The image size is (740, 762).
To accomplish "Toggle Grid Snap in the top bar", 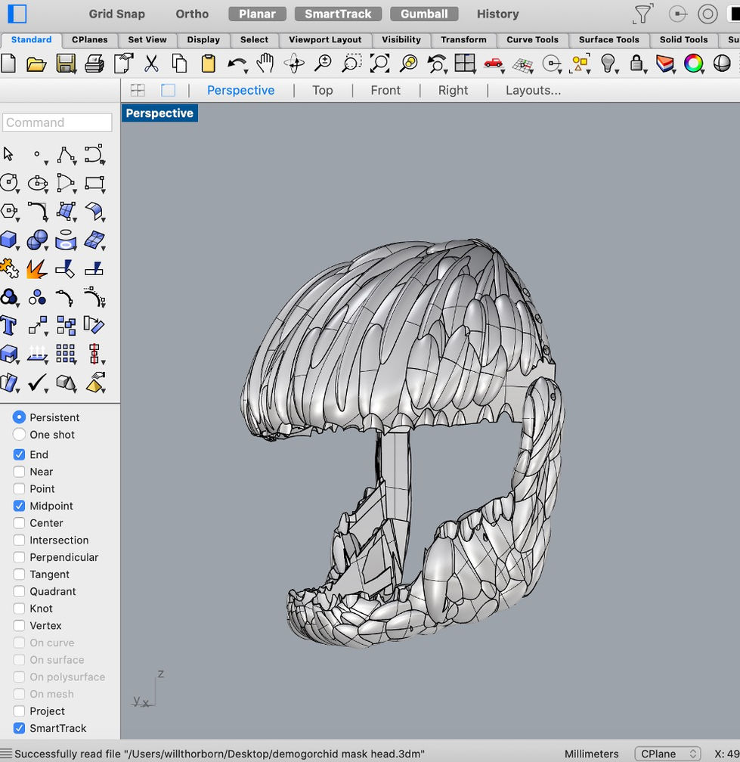I will [116, 14].
